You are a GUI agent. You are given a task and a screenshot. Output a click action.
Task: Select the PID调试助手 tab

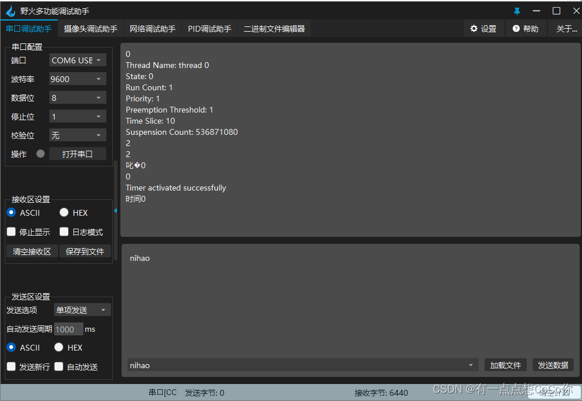pos(209,28)
